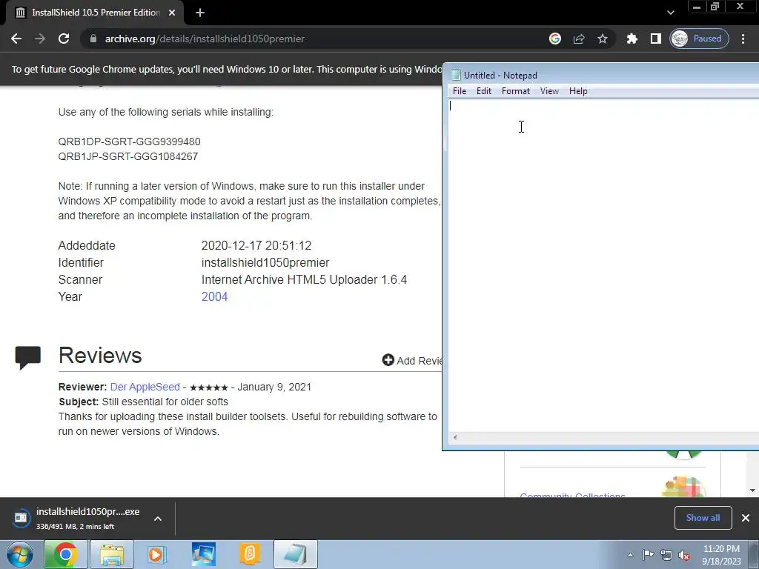The height and width of the screenshot is (569, 759).
Task: Click Show all downloads button
Action: click(x=703, y=518)
